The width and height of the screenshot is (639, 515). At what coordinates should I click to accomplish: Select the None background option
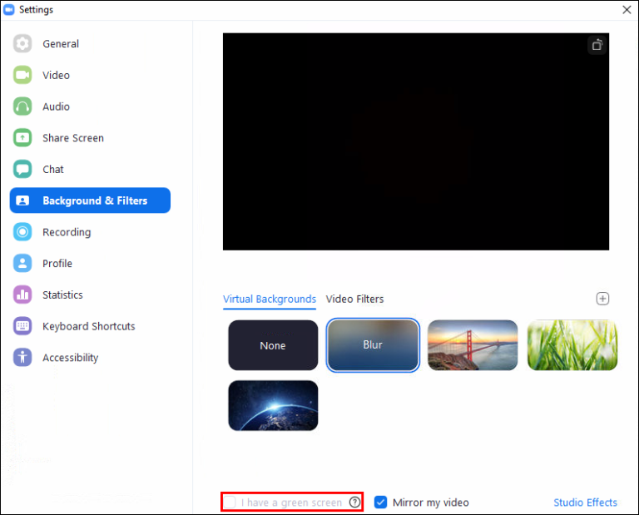coord(273,345)
